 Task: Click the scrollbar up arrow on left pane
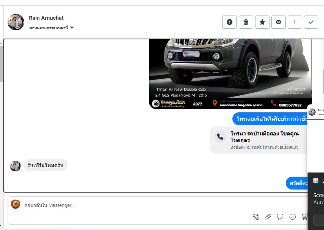[x=1, y=43]
